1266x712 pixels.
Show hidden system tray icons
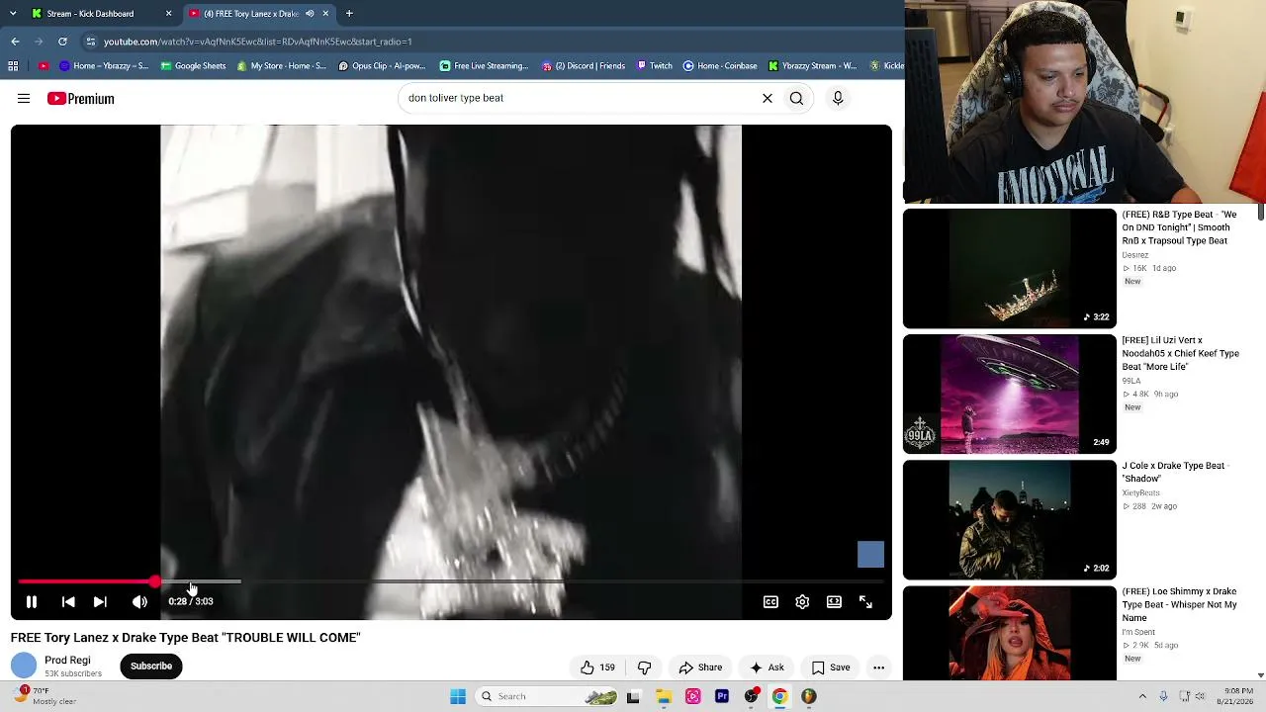[1142, 696]
